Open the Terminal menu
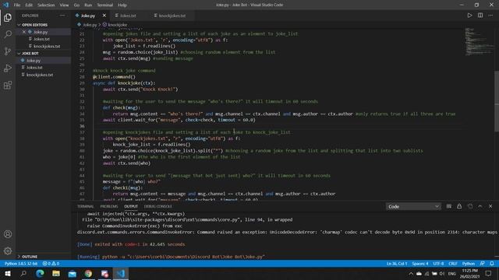The width and height of the screenshot is (499, 280). 104,5
